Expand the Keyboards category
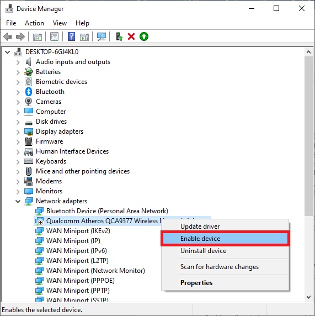The image size is (315, 316). [x=18, y=162]
